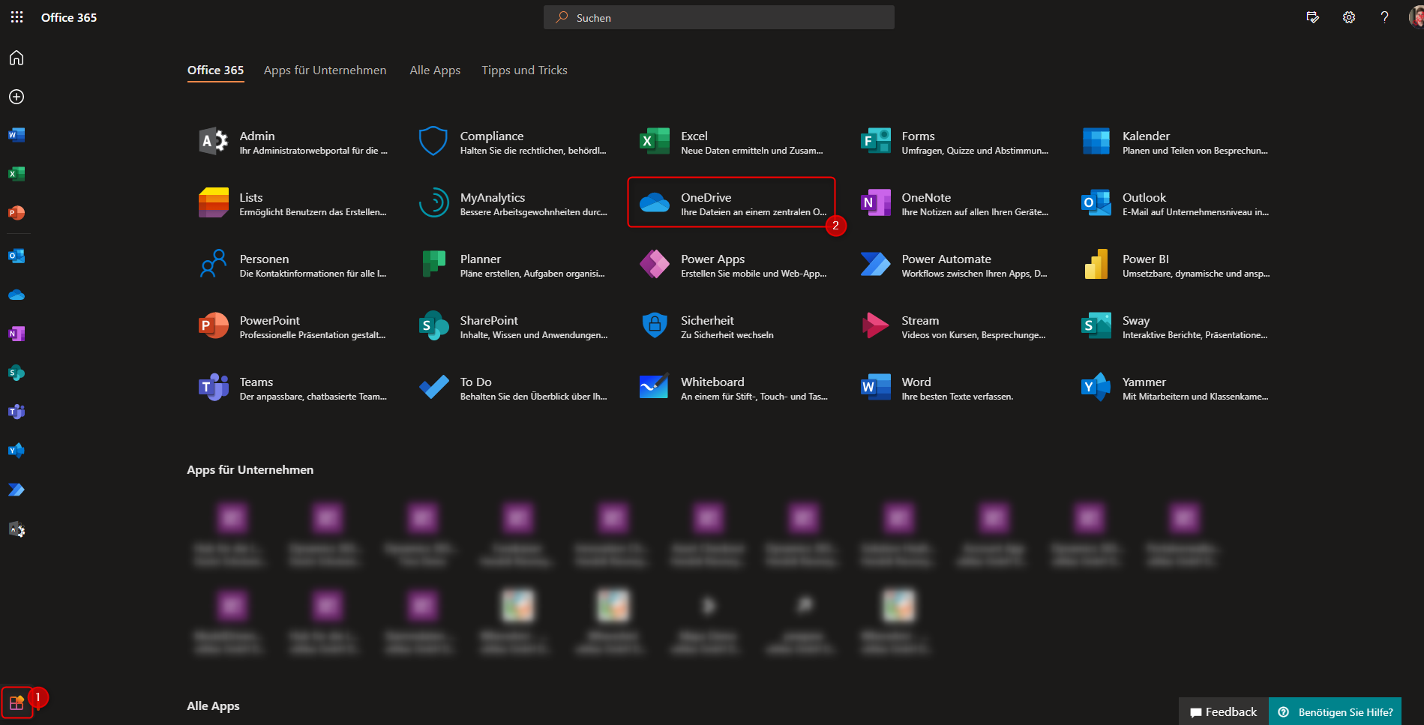1424x725 pixels.
Task: Launch the OneDrive app tile
Action: pyautogui.click(x=731, y=203)
